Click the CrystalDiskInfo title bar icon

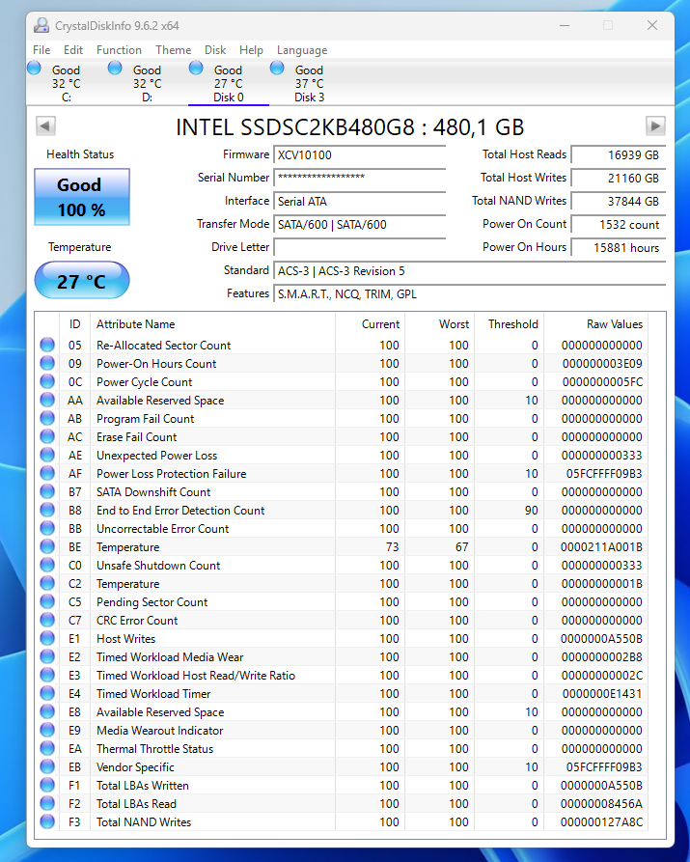coord(41,25)
